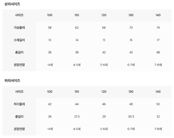Select size 140 header in 상의사이즈 table
The width and height of the screenshot is (174, 138).
tap(158, 15)
